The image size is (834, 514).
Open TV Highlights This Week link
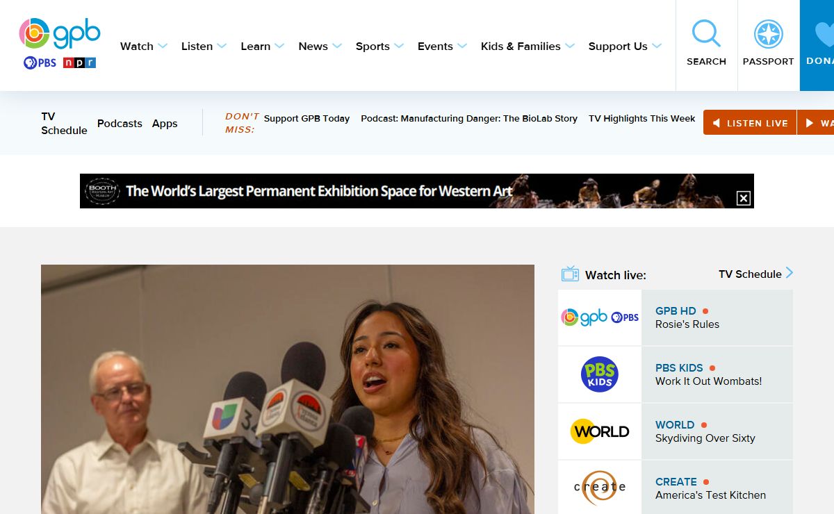641,119
